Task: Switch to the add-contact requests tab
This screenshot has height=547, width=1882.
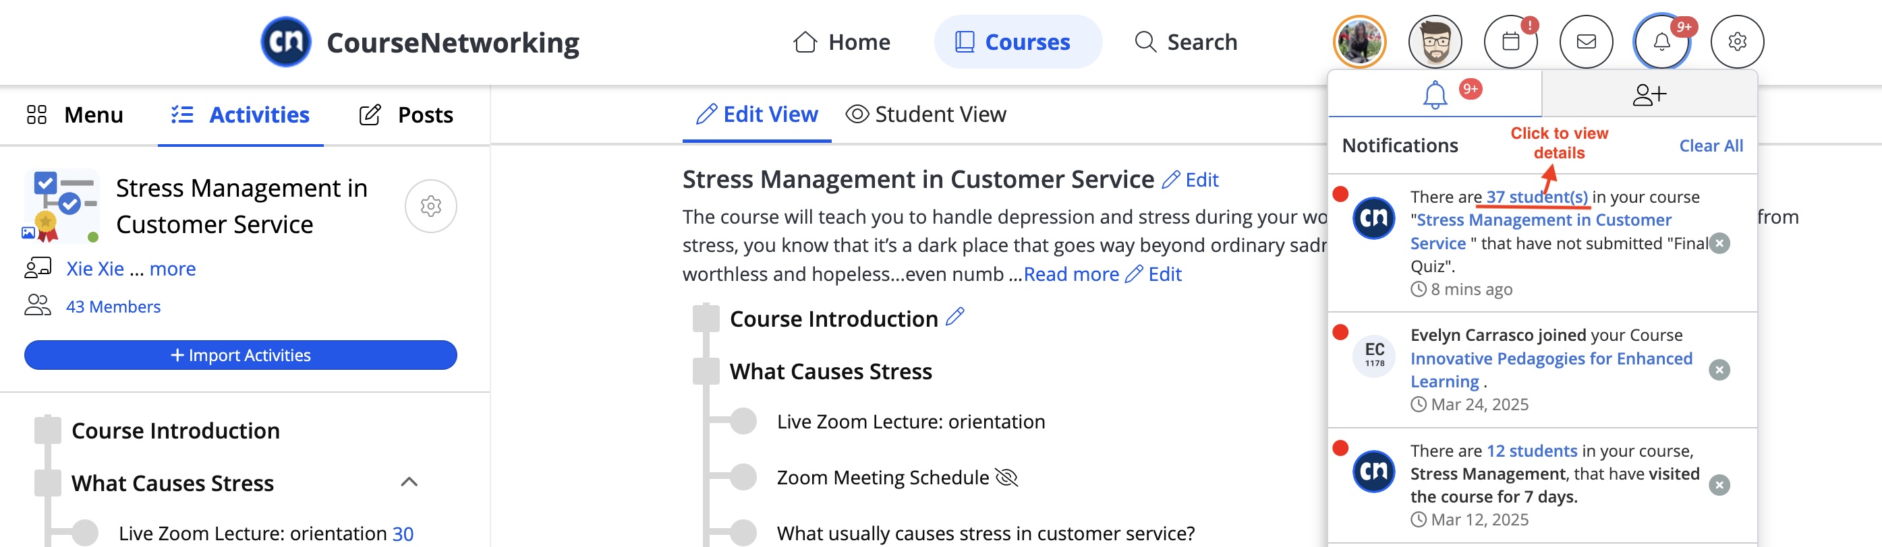Action: (1649, 94)
